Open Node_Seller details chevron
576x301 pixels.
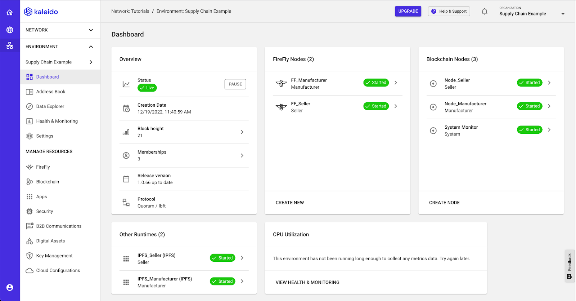[549, 83]
